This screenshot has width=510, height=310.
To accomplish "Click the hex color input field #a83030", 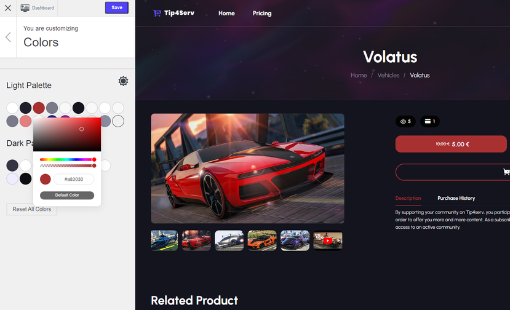I will pyautogui.click(x=74, y=179).
